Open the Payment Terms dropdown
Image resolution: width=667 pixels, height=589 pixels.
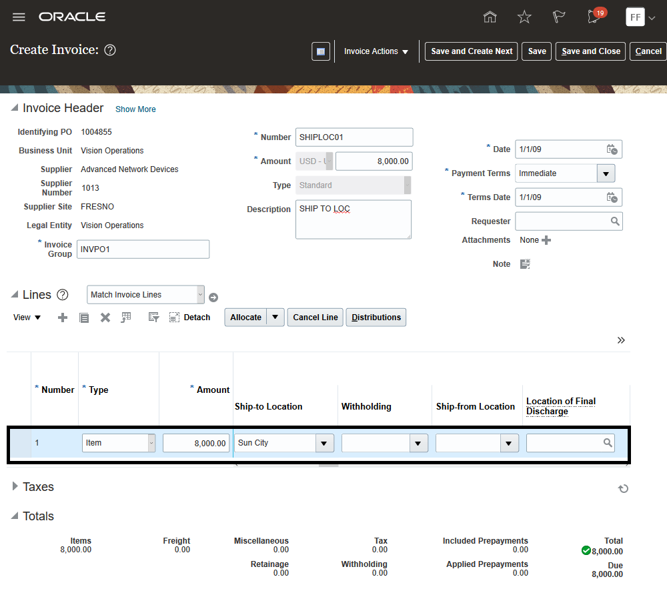coord(606,173)
